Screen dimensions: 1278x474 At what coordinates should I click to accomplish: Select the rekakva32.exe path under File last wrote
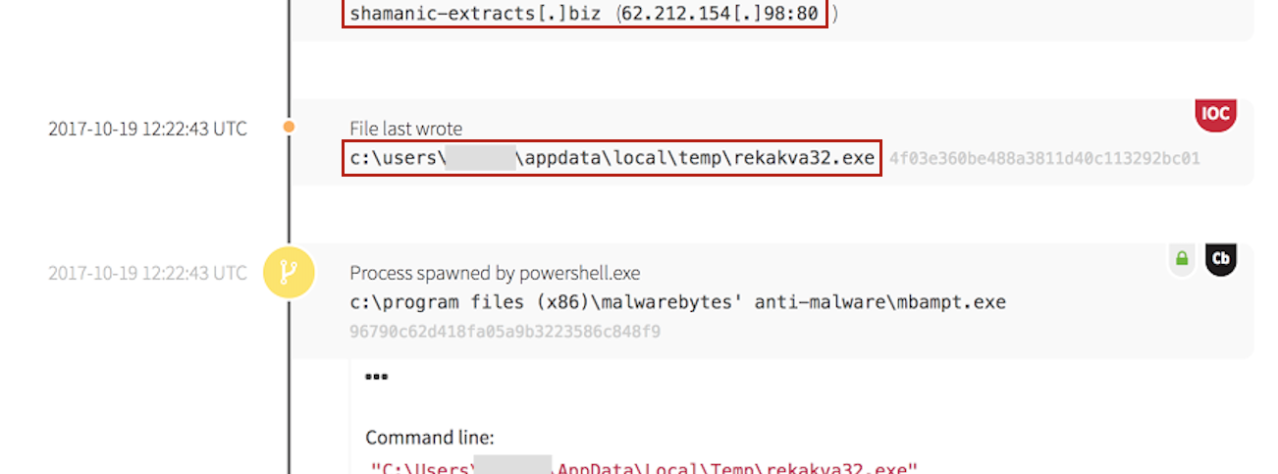click(x=611, y=158)
